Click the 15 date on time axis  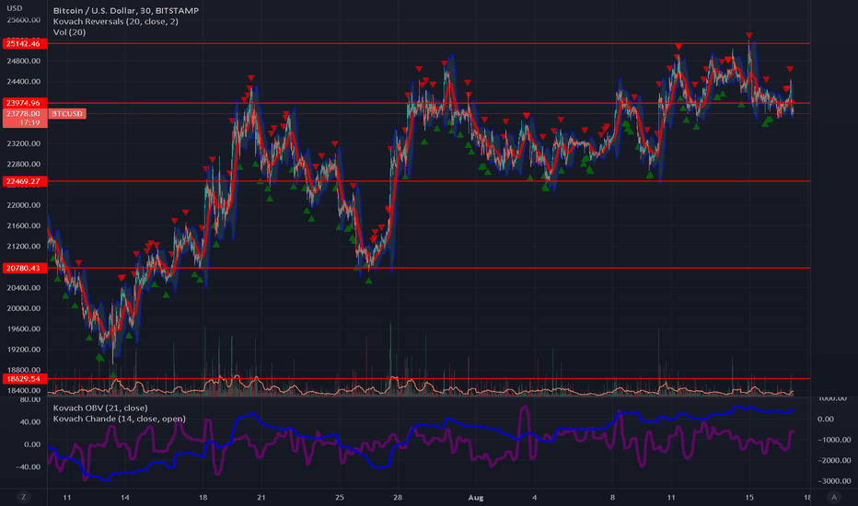(x=749, y=498)
